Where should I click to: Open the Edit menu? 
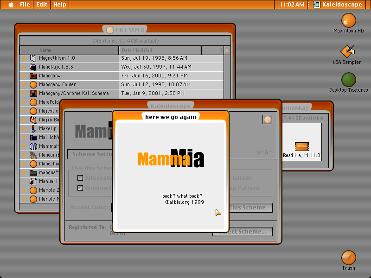pyautogui.click(x=42, y=5)
